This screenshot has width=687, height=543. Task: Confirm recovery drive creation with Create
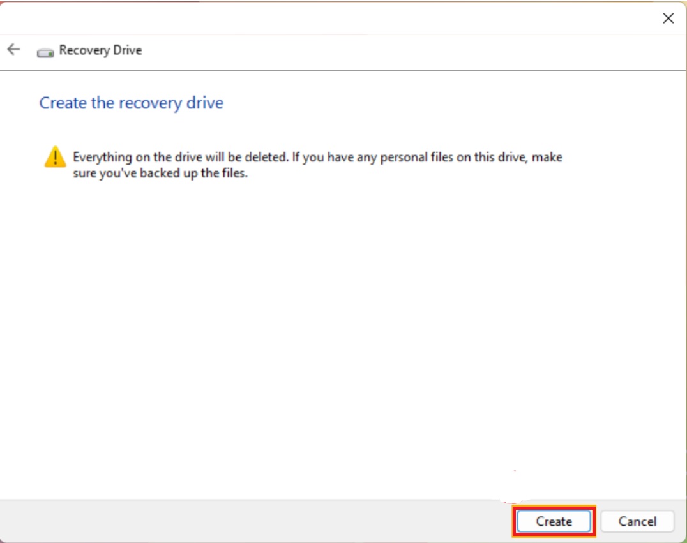tap(553, 521)
